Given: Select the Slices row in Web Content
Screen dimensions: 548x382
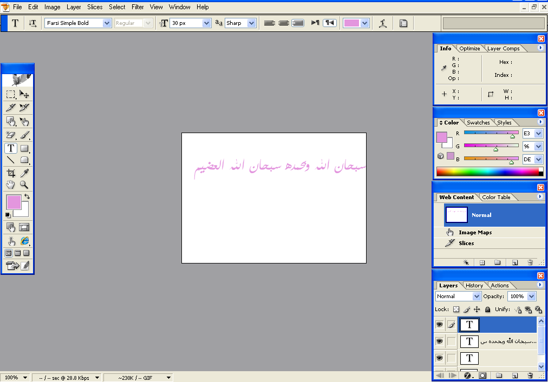Looking at the screenshot, I should (466, 243).
